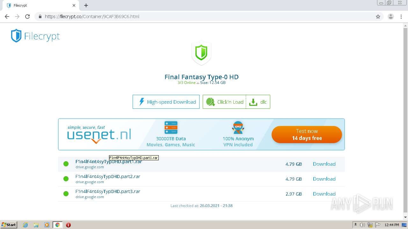Select the Filecrypt browser tab
The height and width of the screenshot is (229, 408).
click(x=41, y=5)
